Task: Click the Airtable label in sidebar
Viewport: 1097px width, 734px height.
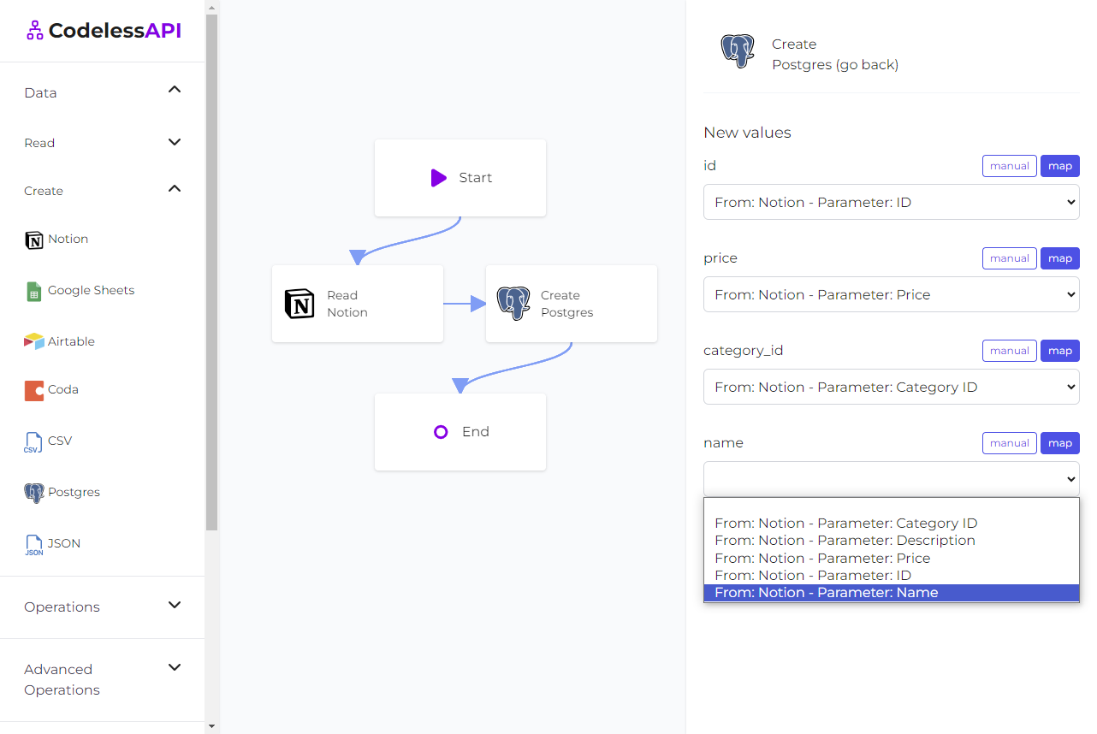Action: point(71,341)
